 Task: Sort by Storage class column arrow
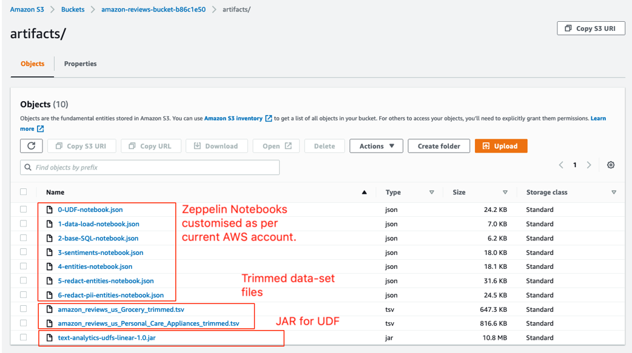(614, 193)
